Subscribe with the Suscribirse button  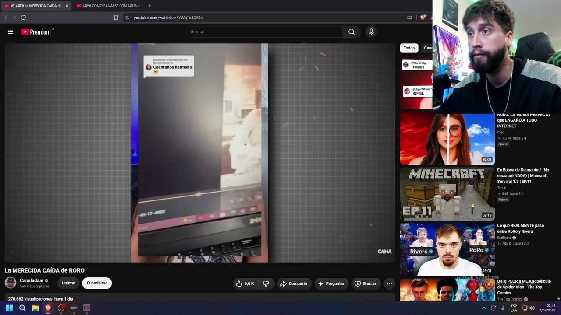coord(97,283)
